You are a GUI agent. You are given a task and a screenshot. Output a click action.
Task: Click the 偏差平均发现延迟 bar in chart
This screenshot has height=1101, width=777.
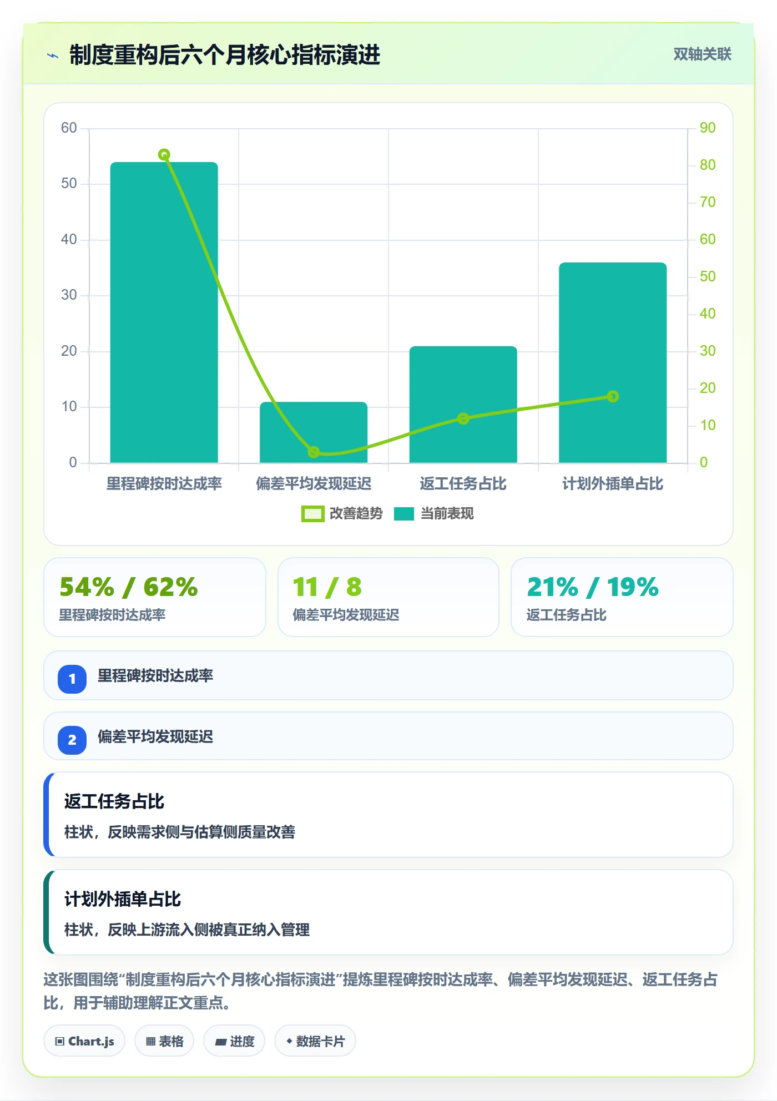[x=314, y=432]
